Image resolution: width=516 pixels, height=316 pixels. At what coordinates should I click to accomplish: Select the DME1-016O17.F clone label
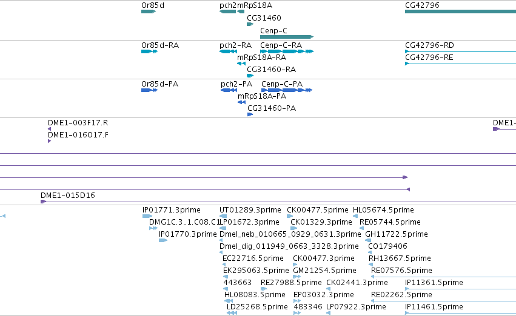point(78,134)
